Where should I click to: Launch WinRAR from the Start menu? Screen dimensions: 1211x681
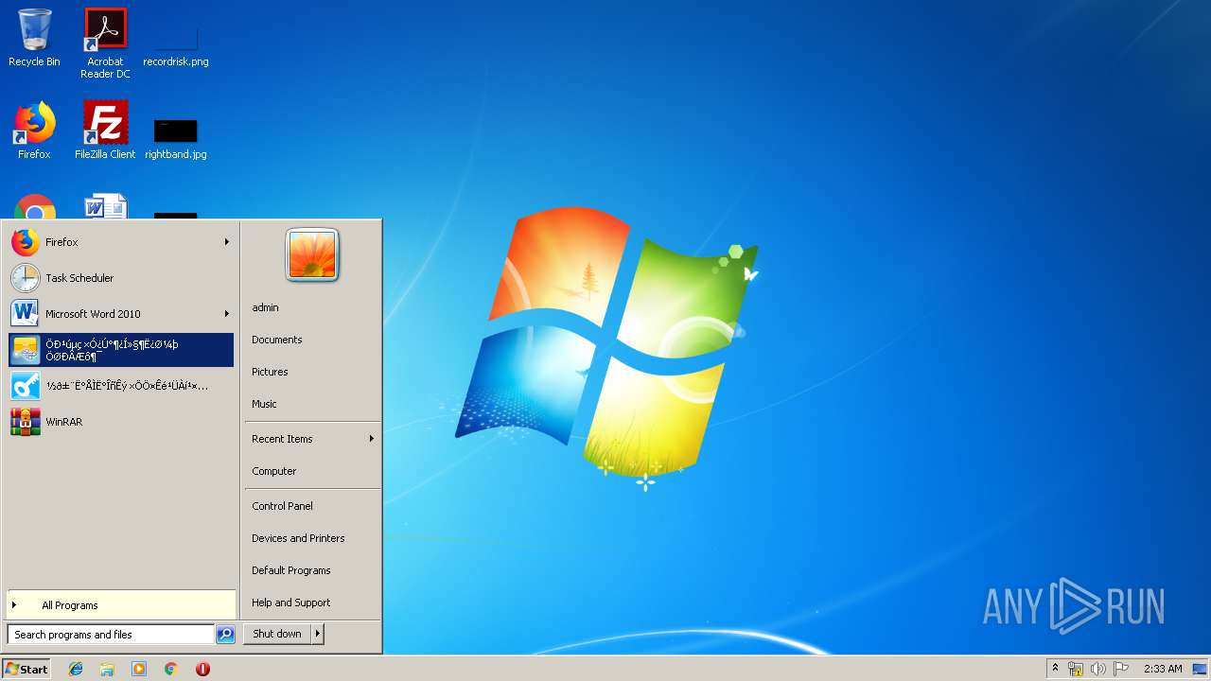click(121, 422)
